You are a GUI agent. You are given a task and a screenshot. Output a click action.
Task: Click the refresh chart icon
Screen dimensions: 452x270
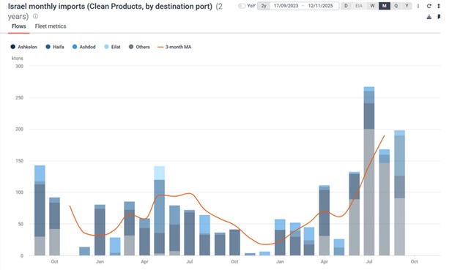pyautogui.click(x=429, y=6)
